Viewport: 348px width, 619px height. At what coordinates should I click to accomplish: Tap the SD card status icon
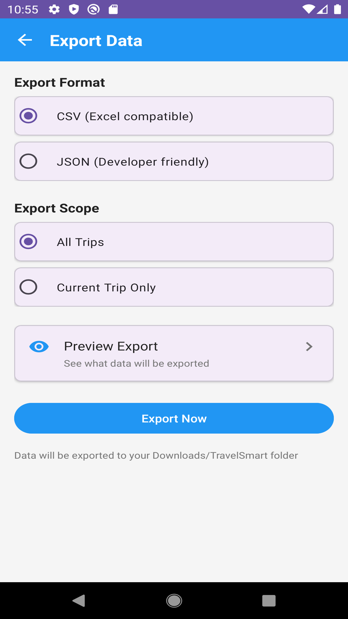pyautogui.click(x=113, y=9)
